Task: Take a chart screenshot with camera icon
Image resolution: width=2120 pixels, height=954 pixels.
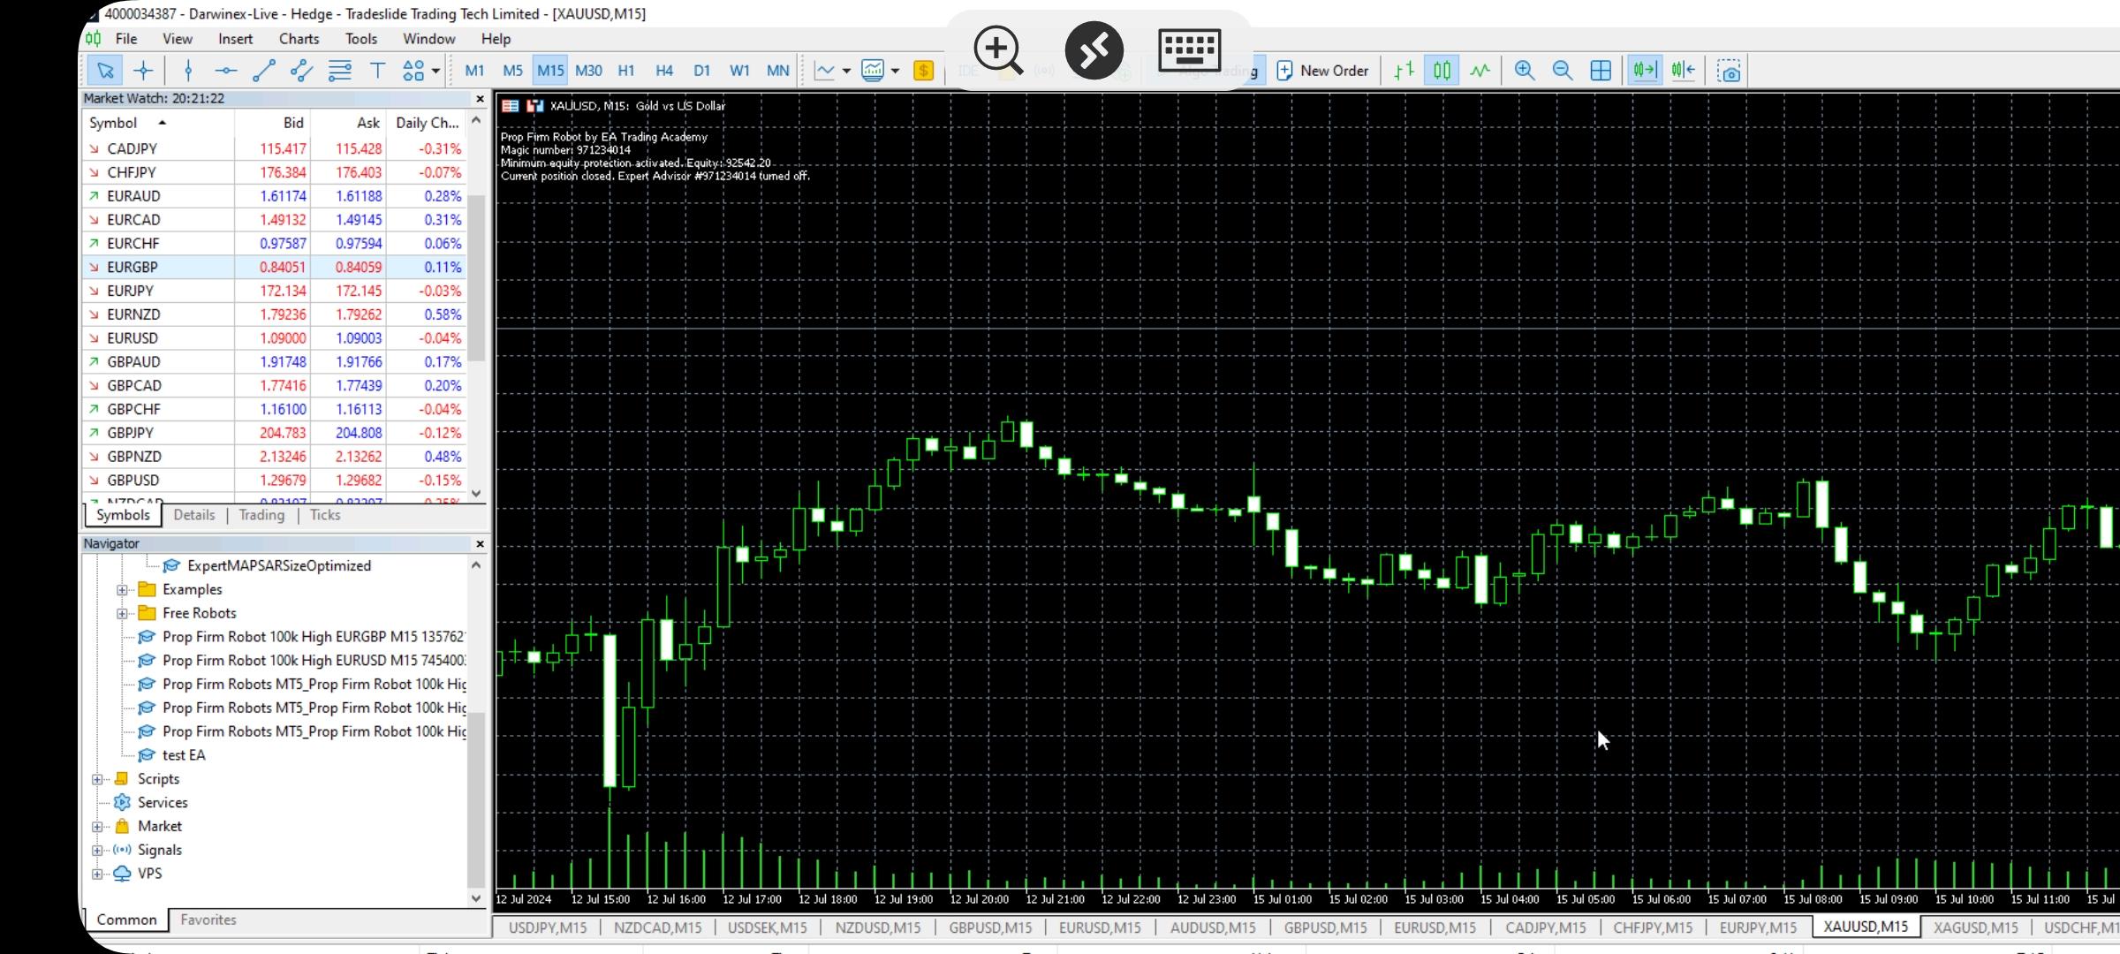Action: (1729, 71)
